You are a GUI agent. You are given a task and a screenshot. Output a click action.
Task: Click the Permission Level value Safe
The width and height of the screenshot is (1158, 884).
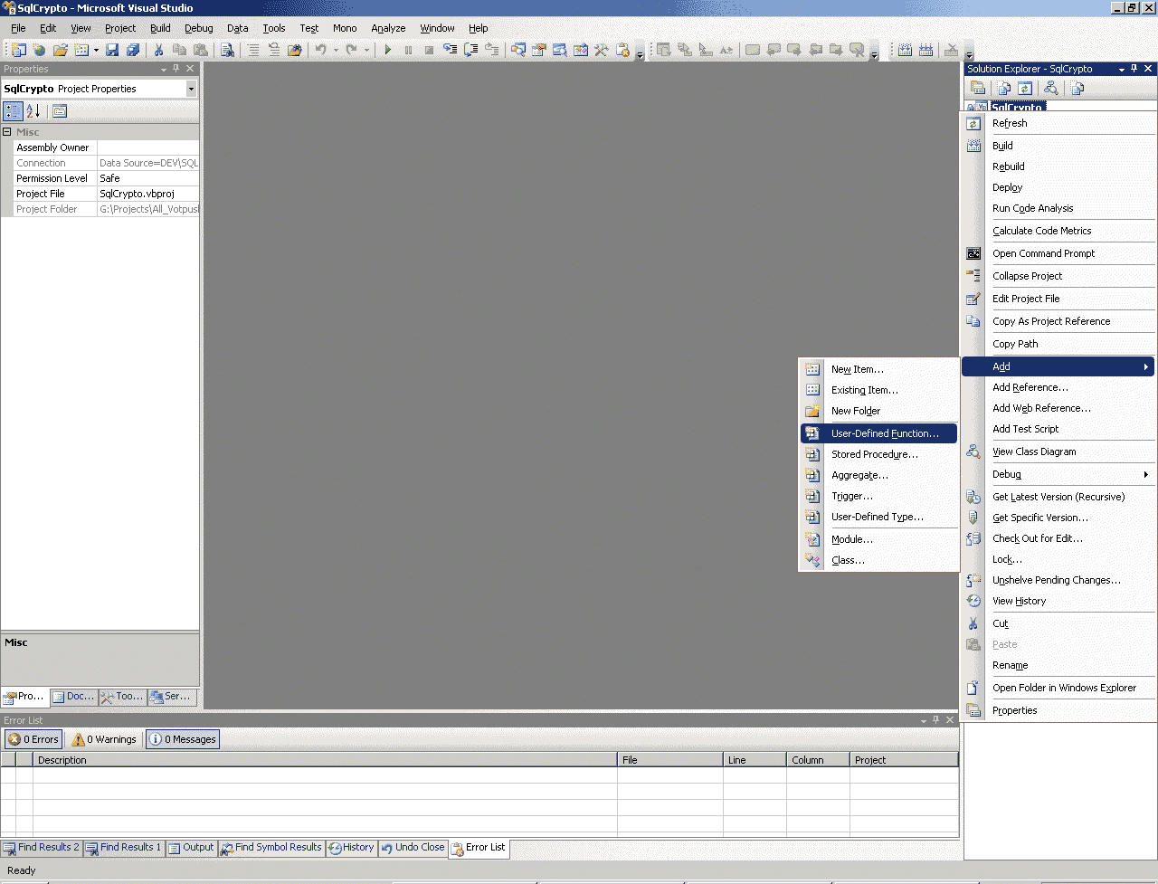148,178
